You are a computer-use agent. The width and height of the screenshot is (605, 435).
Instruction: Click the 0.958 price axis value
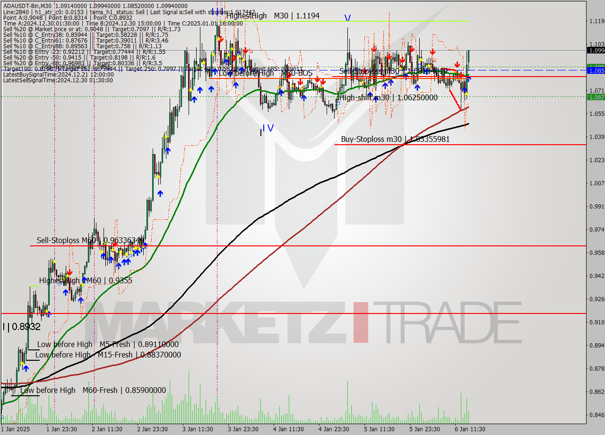click(x=597, y=252)
